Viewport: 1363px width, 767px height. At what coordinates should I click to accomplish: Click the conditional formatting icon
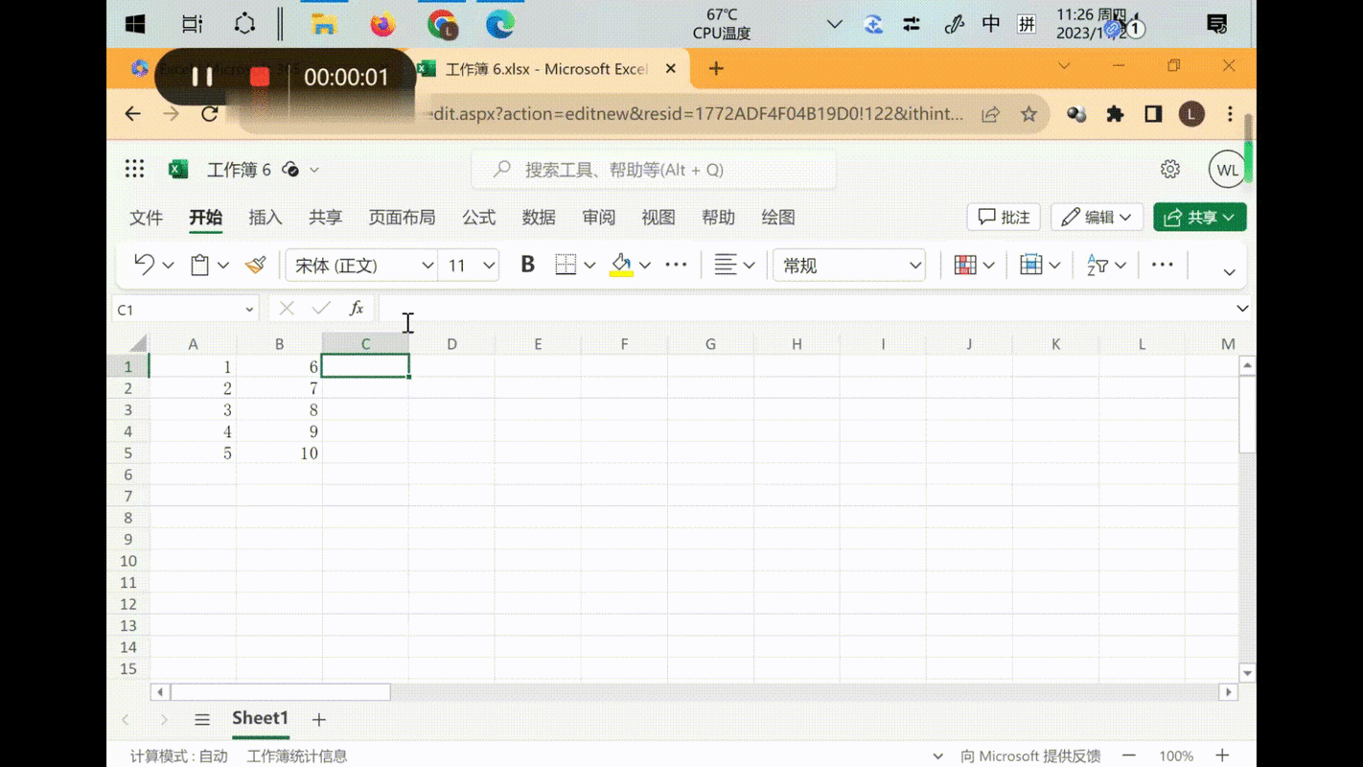click(965, 266)
